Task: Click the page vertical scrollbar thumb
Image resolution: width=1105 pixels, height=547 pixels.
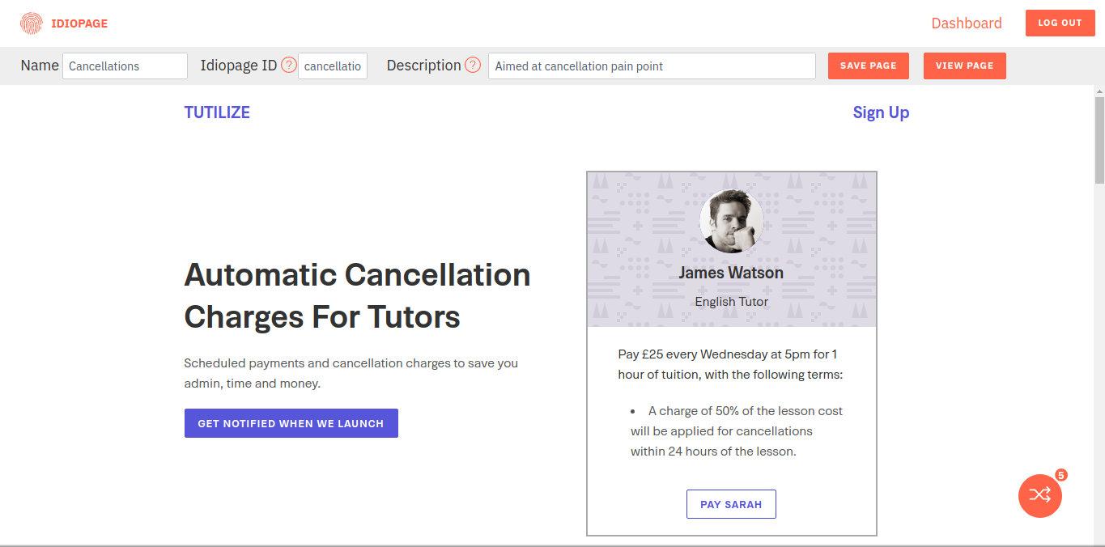Action: pos(1099,139)
